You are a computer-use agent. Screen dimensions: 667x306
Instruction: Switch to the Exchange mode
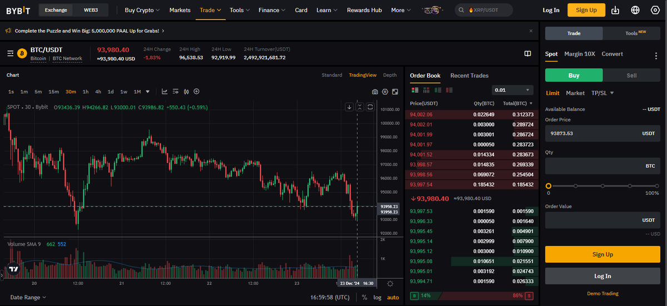point(56,10)
